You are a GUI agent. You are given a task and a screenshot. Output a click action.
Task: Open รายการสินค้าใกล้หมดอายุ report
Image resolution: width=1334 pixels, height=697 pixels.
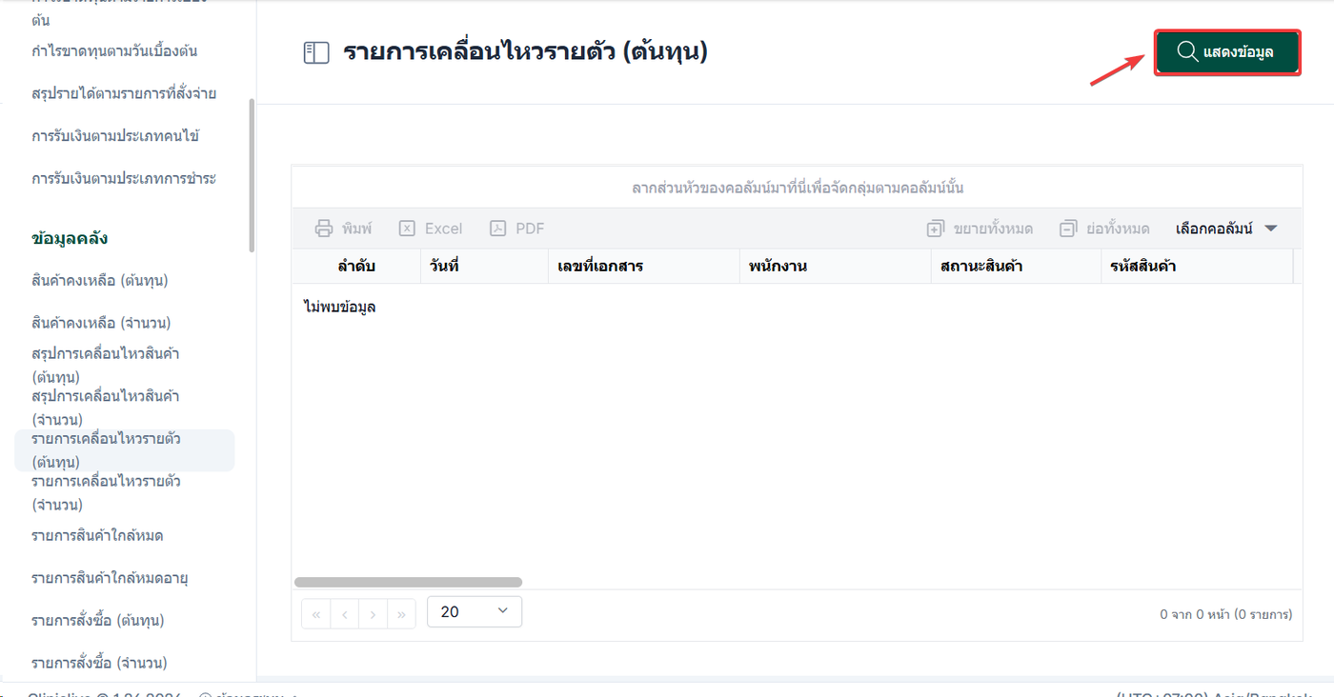(110, 578)
